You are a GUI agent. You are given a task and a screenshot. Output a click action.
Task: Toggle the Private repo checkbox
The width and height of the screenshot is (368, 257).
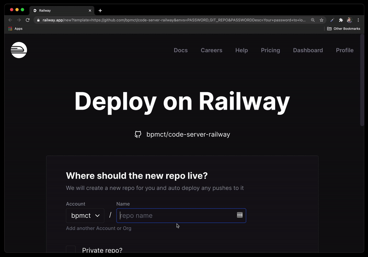pyautogui.click(x=71, y=249)
